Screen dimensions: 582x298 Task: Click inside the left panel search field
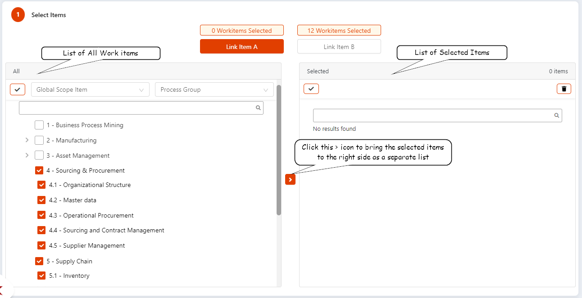[135, 108]
